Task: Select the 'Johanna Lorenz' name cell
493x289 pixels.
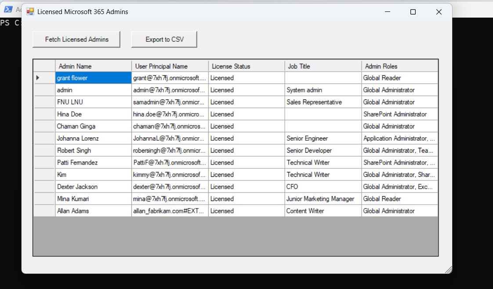Action: [x=94, y=138]
